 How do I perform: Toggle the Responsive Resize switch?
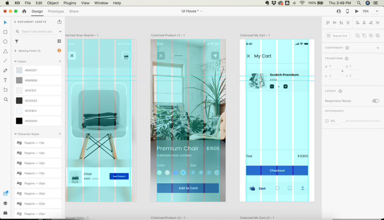point(375,101)
